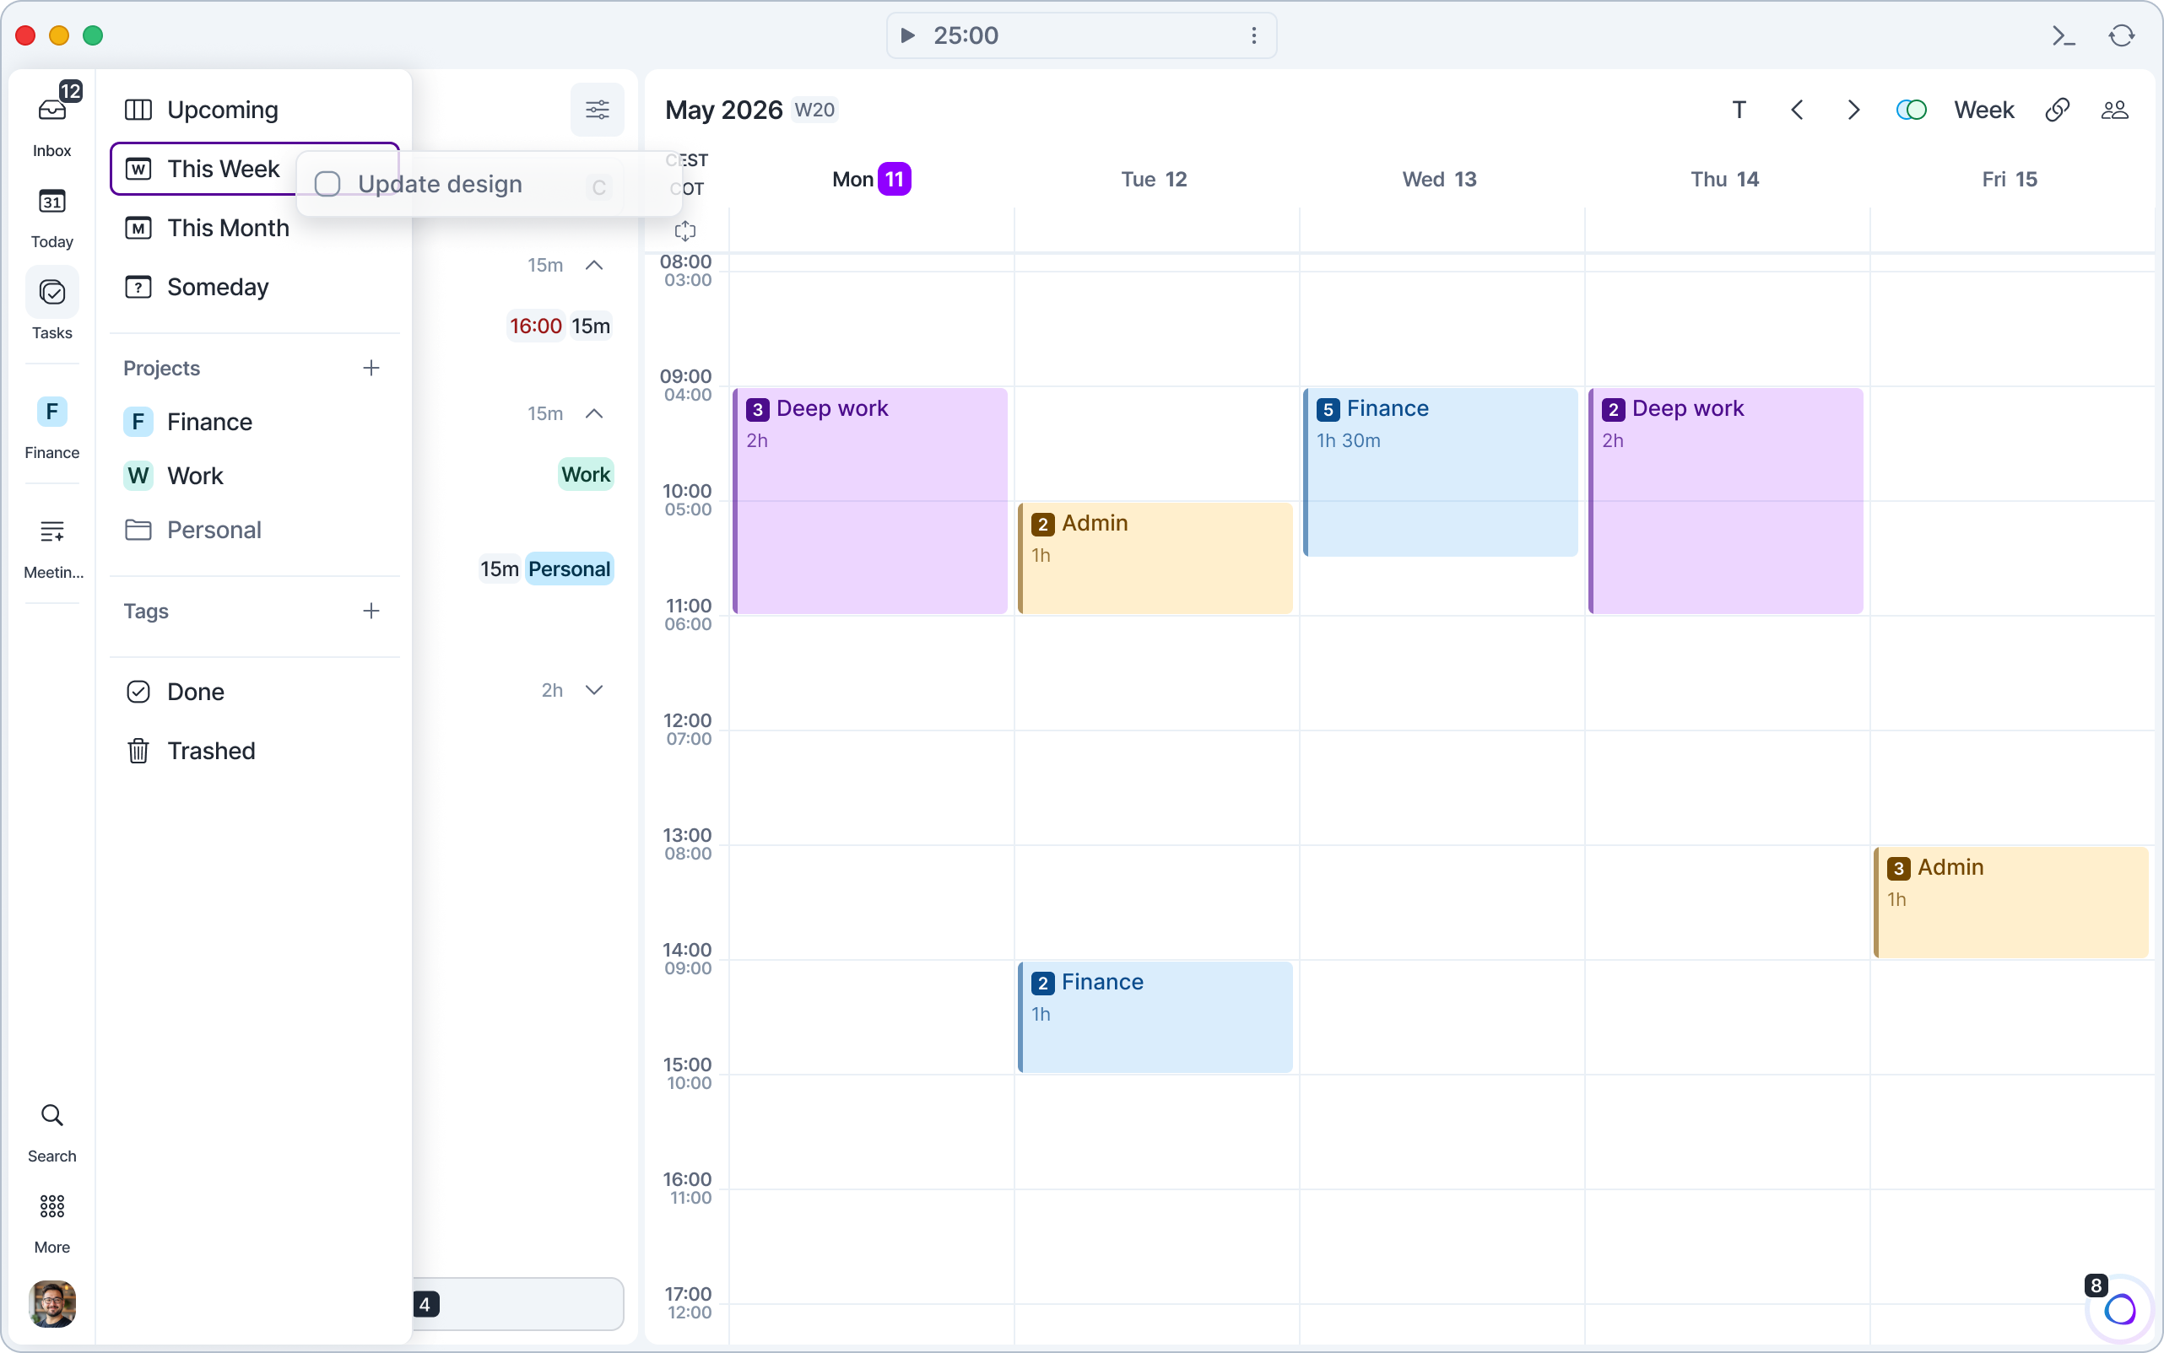
Task: Add a new project with plus
Action: pos(371,368)
